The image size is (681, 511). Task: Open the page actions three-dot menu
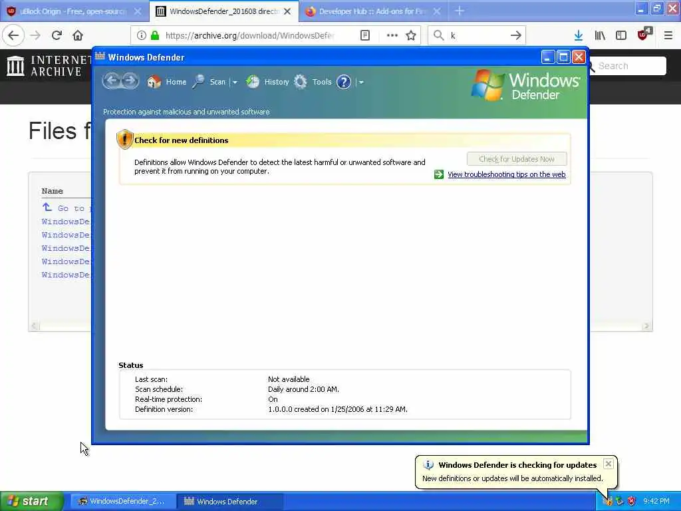(x=392, y=35)
